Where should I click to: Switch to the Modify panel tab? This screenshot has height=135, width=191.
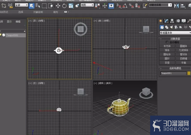[166, 21]
